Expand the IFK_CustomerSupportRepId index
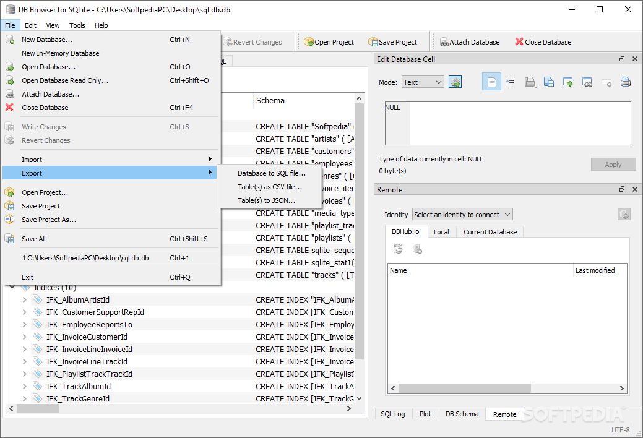The image size is (643, 438). tap(25, 312)
